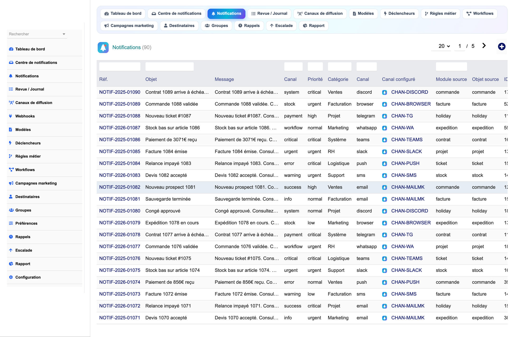Open notification NOTIF-2025-01082 link
This screenshot has height=337, width=514.
120,187
